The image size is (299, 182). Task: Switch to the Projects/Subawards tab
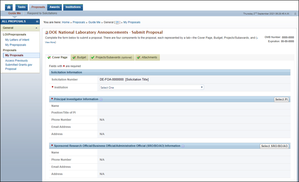click(112, 57)
